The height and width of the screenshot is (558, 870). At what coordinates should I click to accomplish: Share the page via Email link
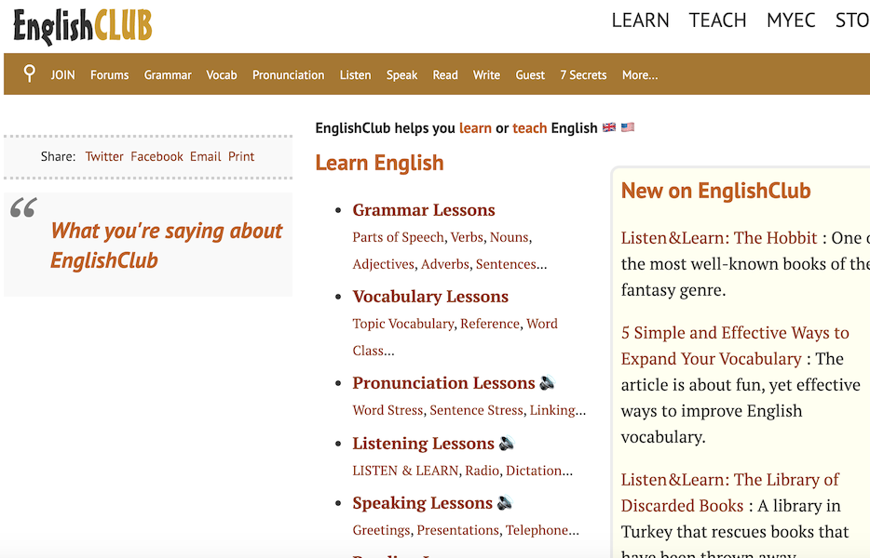tap(205, 156)
